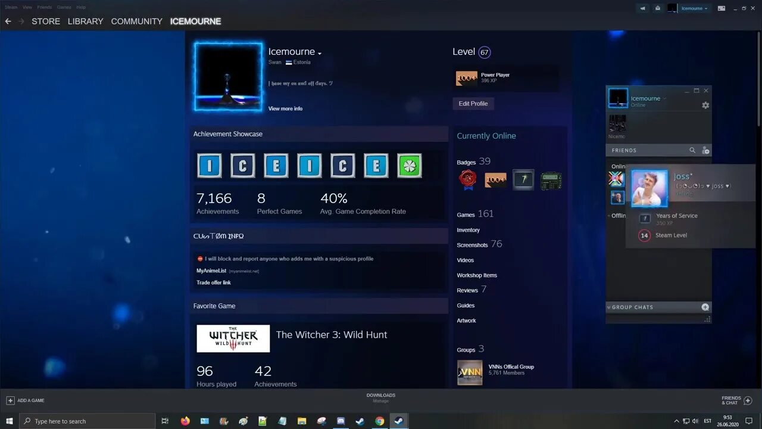Viewport: 762px width, 429px height.
Task: Open the envelope notifications icon in top bar
Action: [657, 8]
